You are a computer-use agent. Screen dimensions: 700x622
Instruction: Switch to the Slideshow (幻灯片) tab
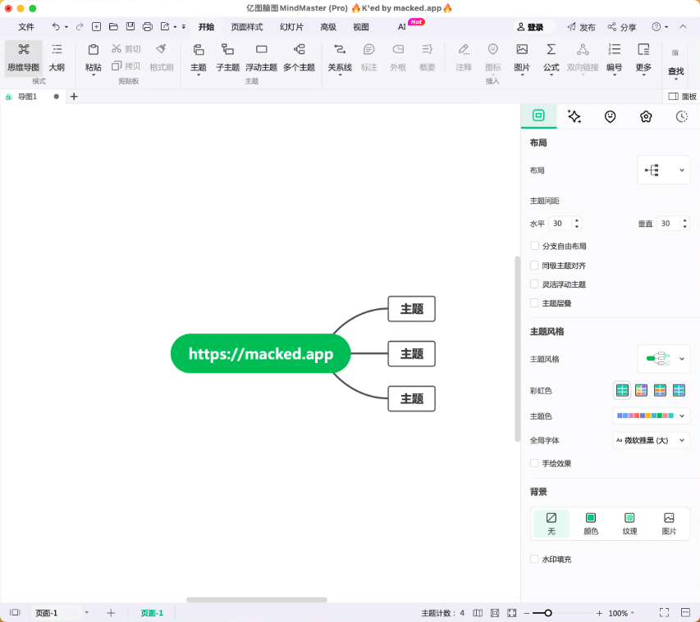click(x=291, y=27)
